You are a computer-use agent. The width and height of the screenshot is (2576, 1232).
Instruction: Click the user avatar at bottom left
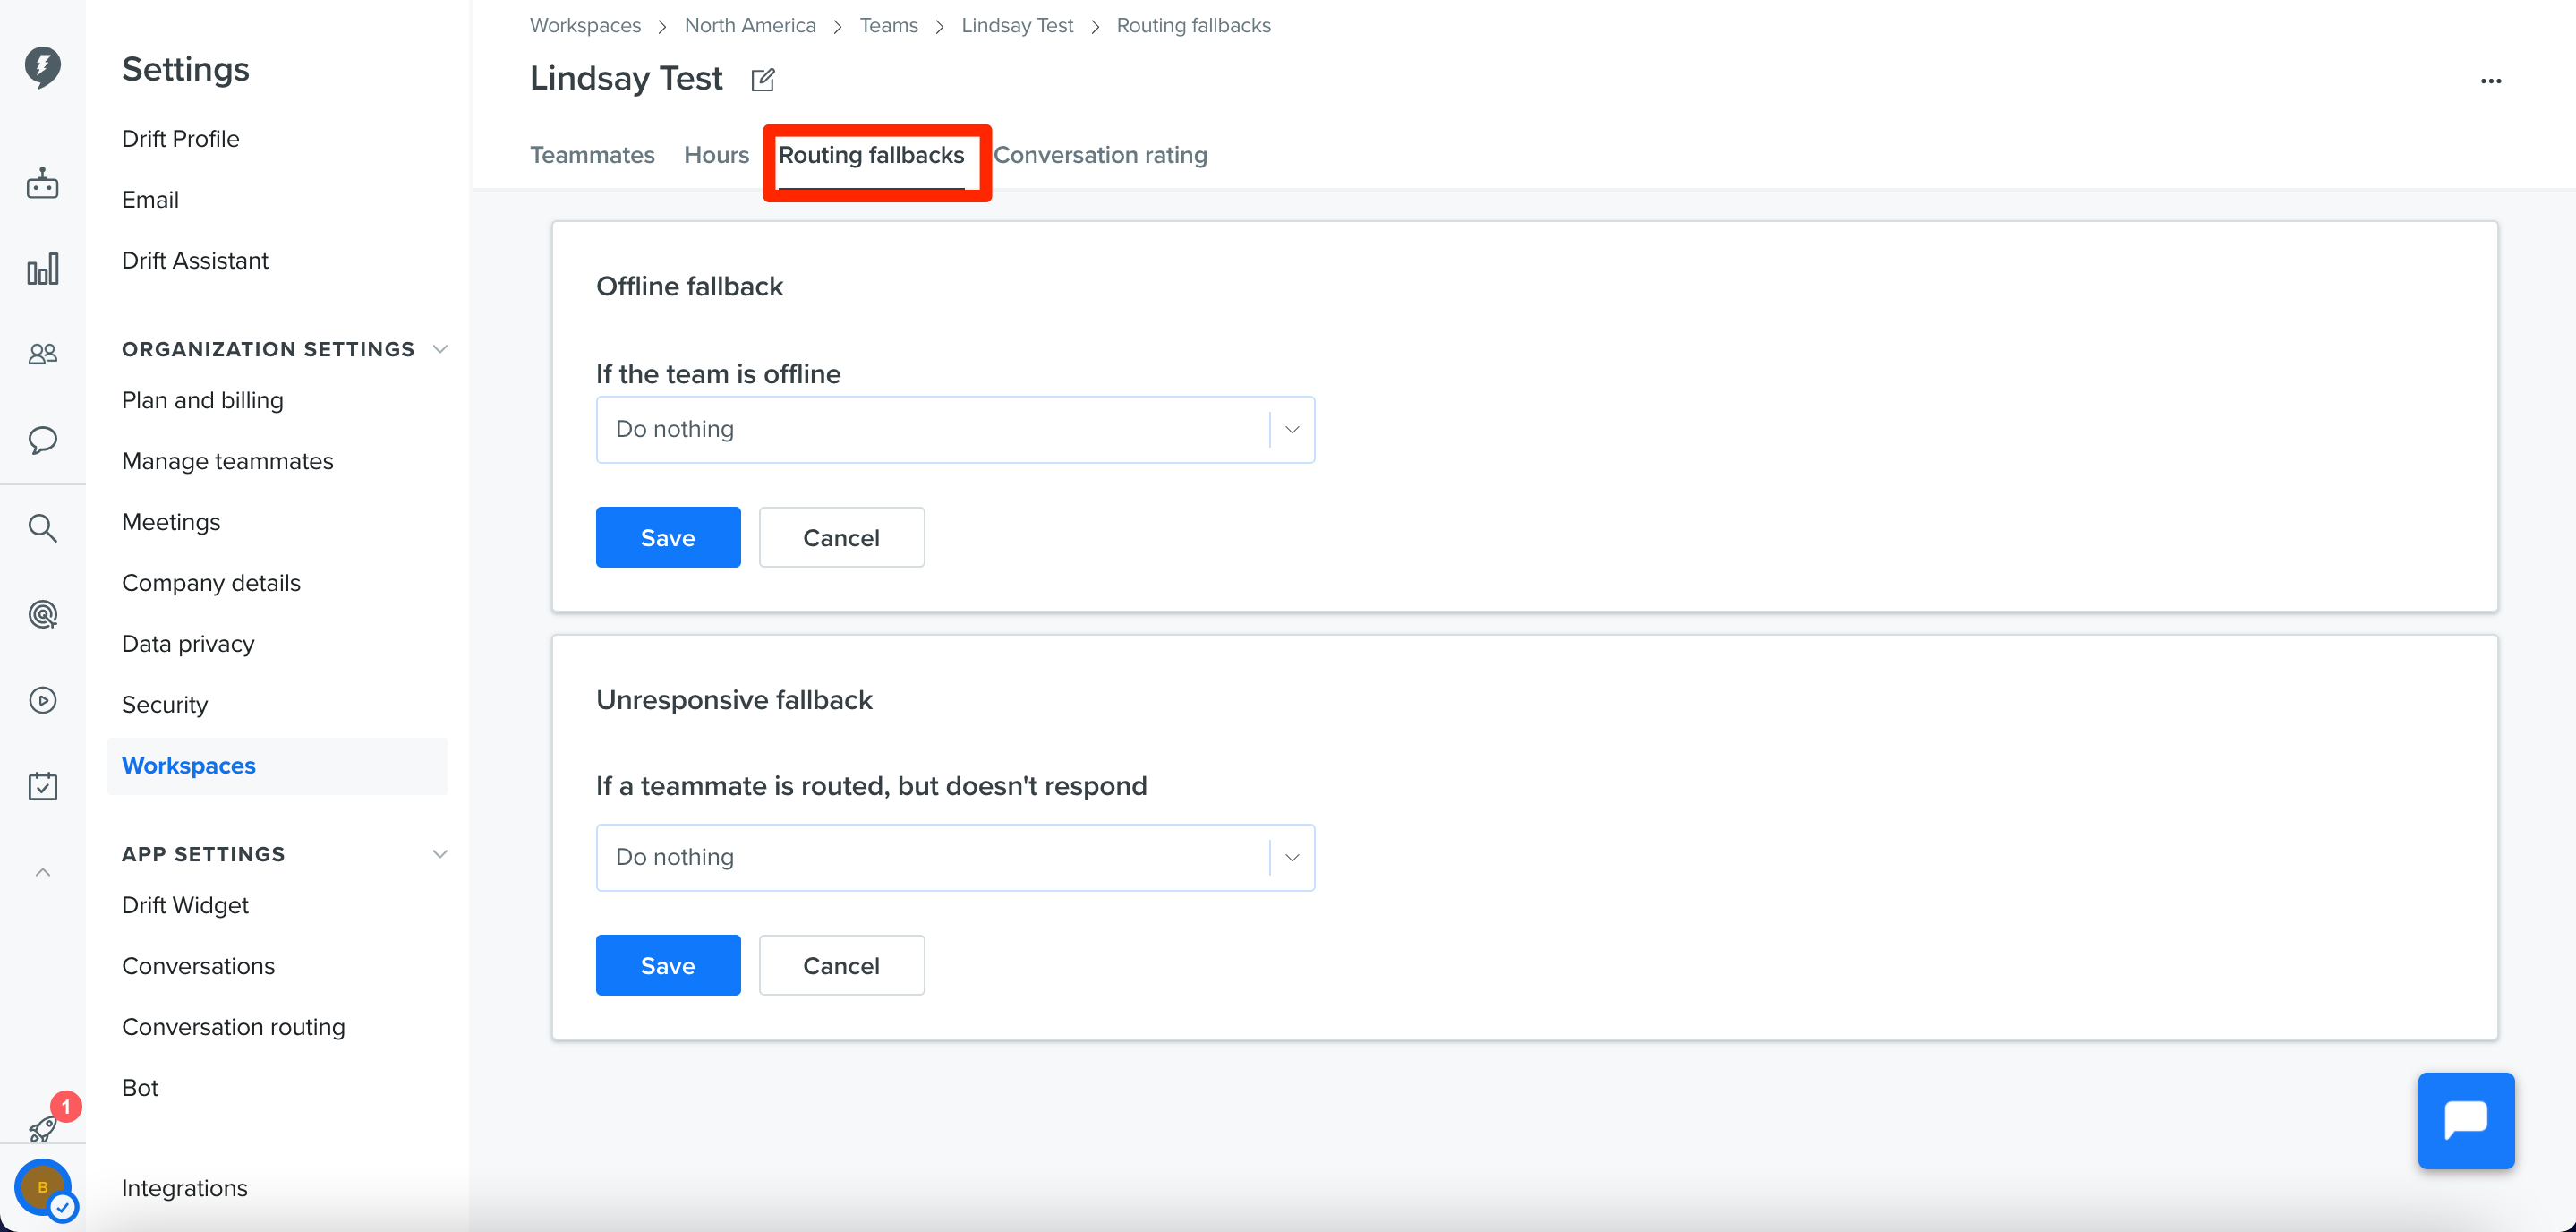click(x=43, y=1188)
